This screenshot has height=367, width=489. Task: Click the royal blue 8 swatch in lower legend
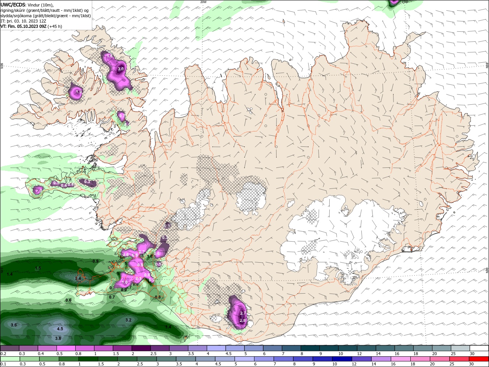(x=303, y=359)
